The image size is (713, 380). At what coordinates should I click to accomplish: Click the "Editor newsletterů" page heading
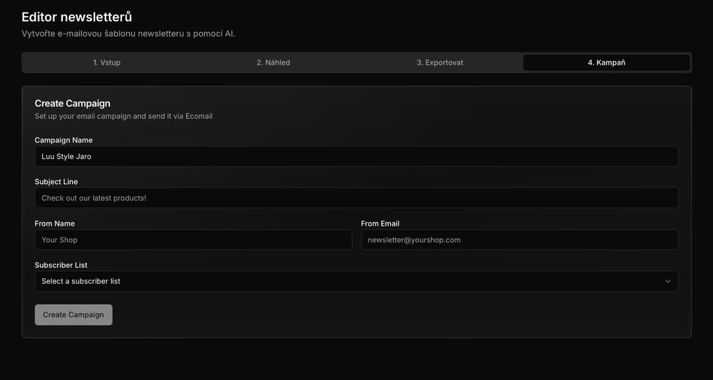(76, 16)
